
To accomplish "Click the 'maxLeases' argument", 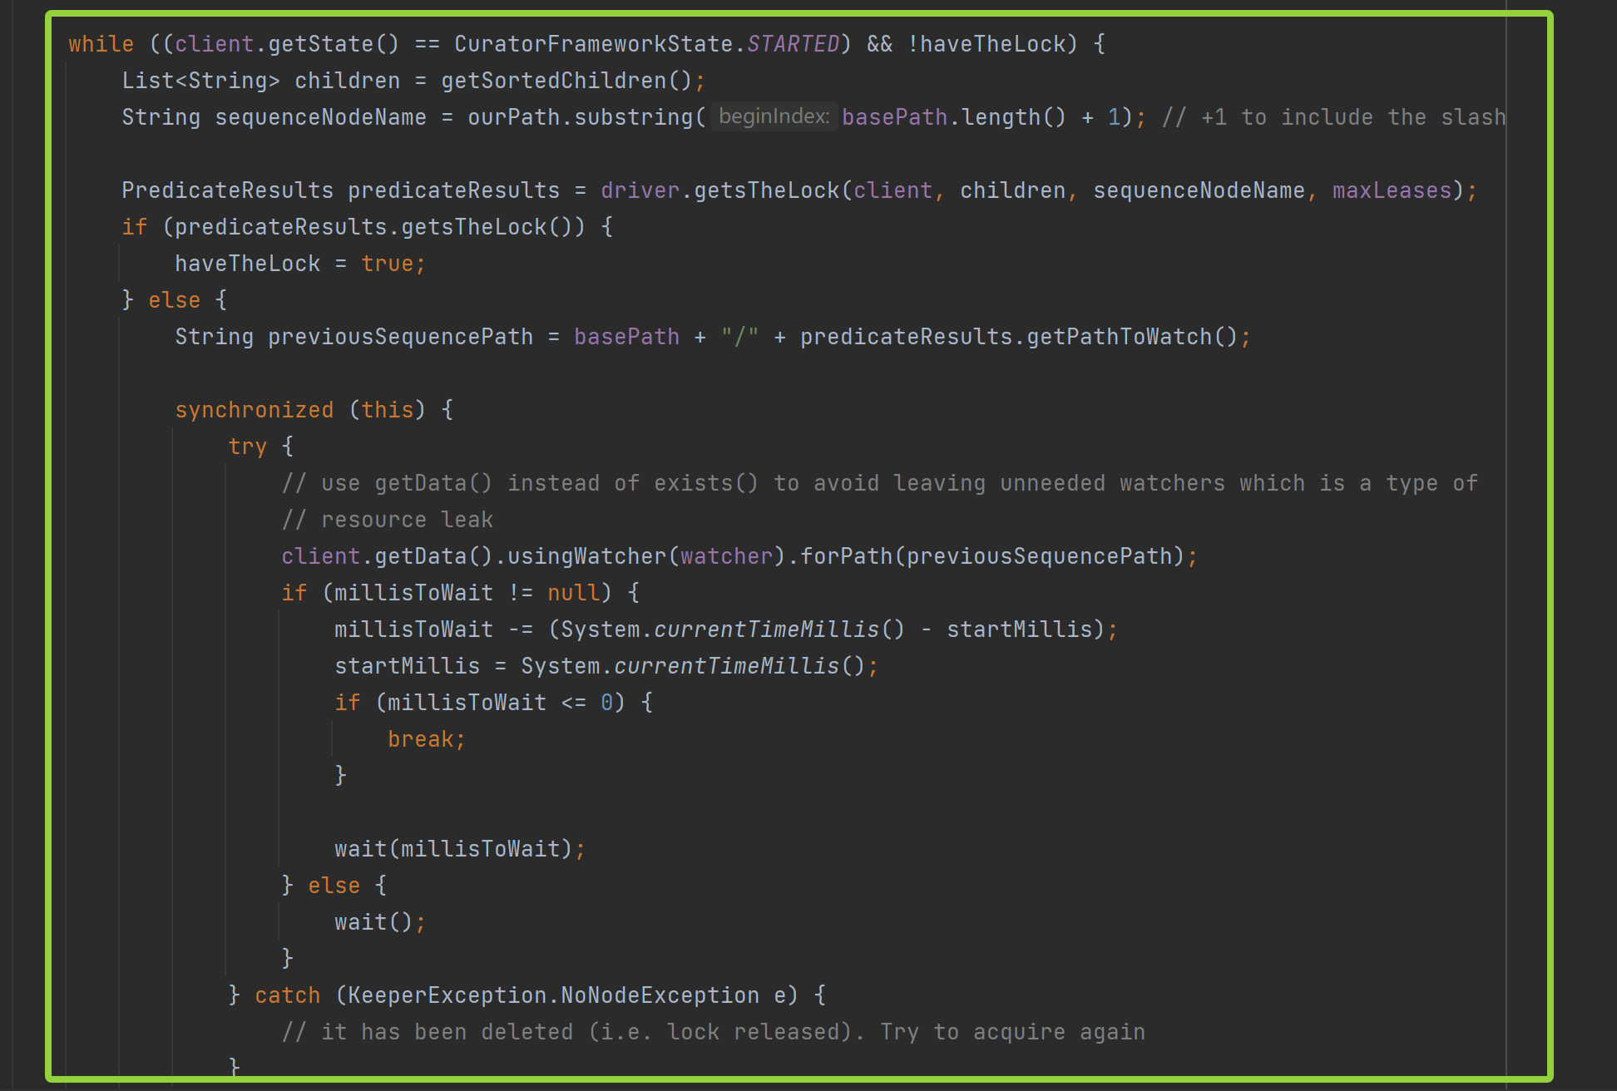I will tap(1392, 190).
